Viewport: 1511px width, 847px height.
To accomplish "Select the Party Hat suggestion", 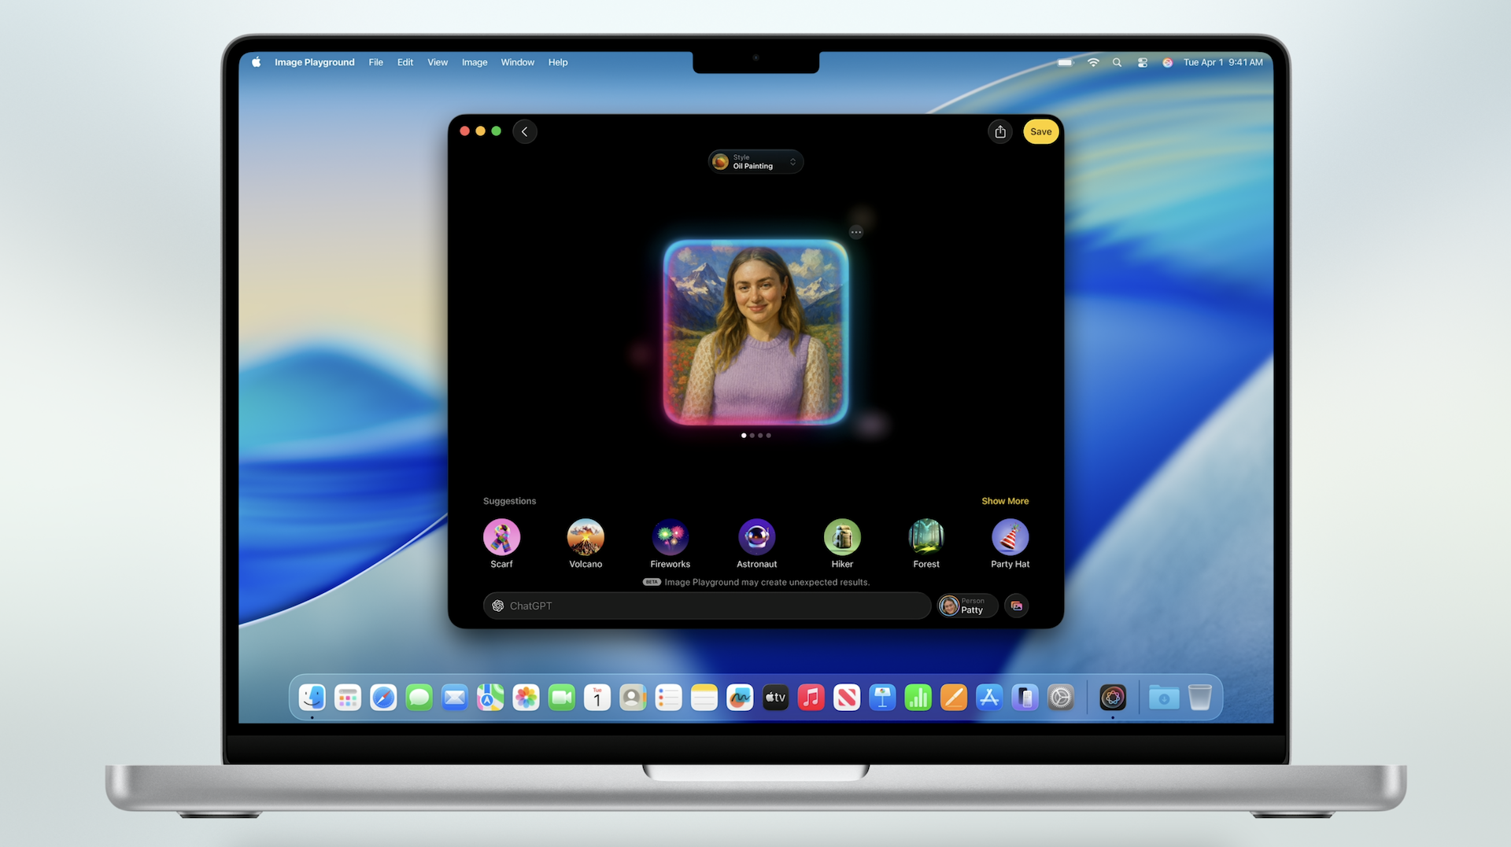I will coord(1010,538).
